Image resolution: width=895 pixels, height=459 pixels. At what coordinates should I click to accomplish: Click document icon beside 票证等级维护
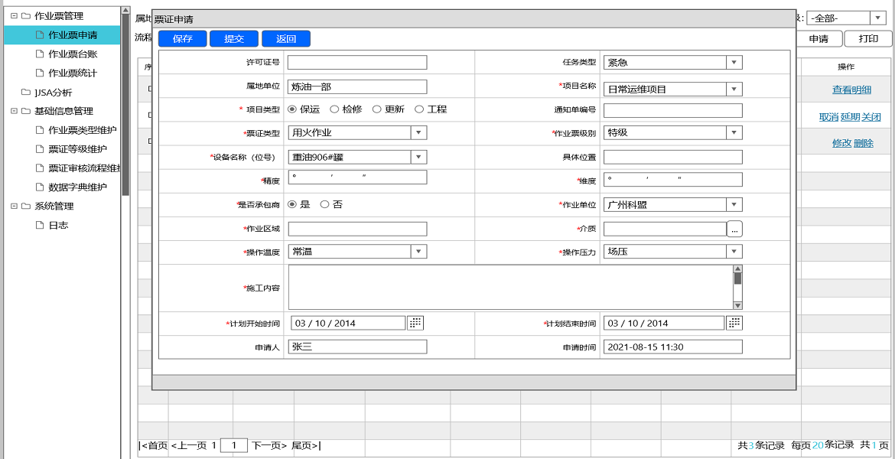39,149
